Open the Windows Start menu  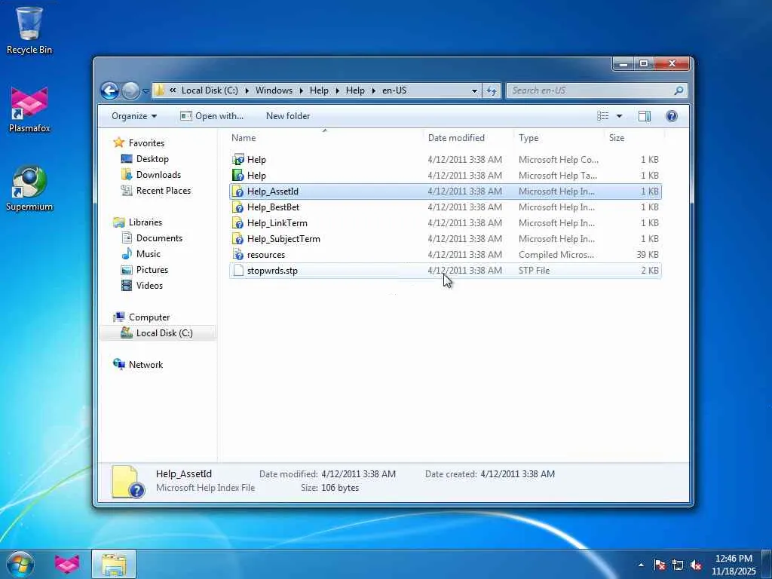pos(20,564)
